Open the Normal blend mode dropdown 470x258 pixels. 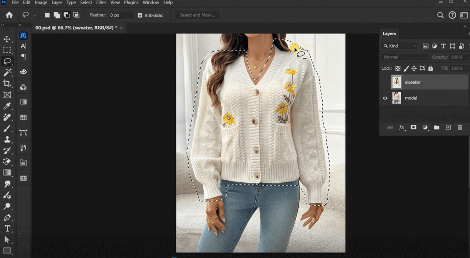[x=404, y=57]
